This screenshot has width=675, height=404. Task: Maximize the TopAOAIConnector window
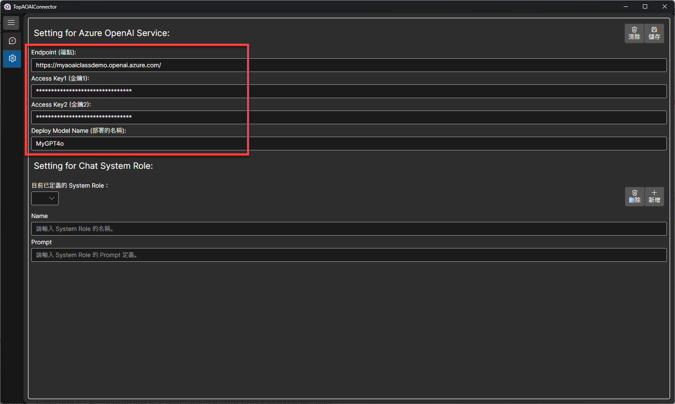click(645, 6)
